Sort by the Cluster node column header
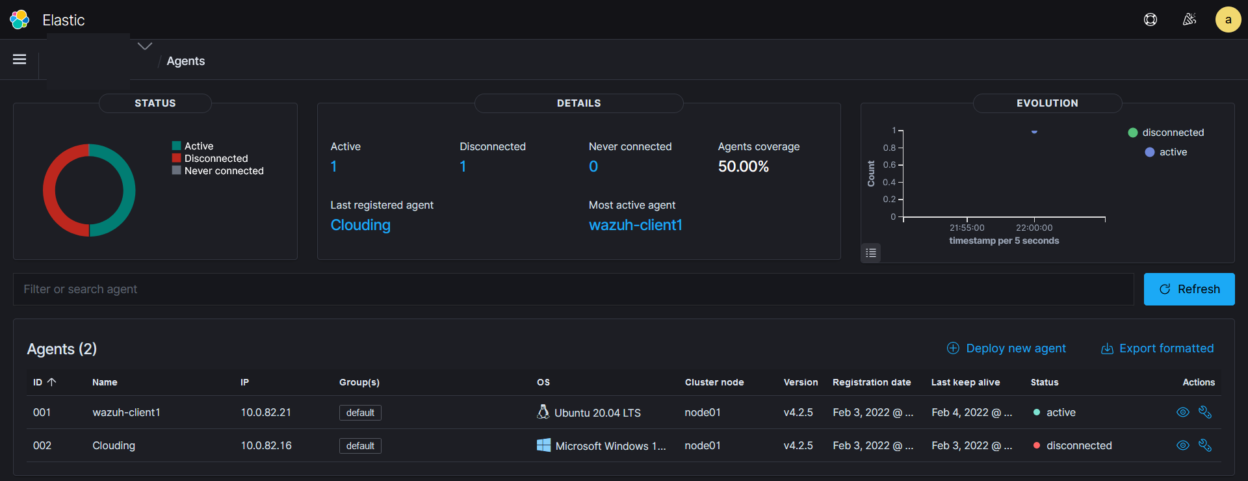 point(714,382)
